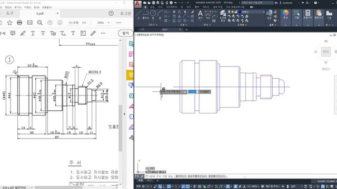
Task: Print the PDF document in Acrobat
Action: (19, 23)
